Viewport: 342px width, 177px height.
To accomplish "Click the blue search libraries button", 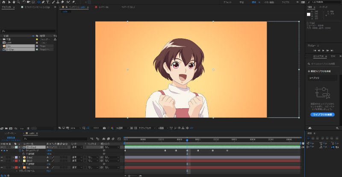I will [322, 114].
